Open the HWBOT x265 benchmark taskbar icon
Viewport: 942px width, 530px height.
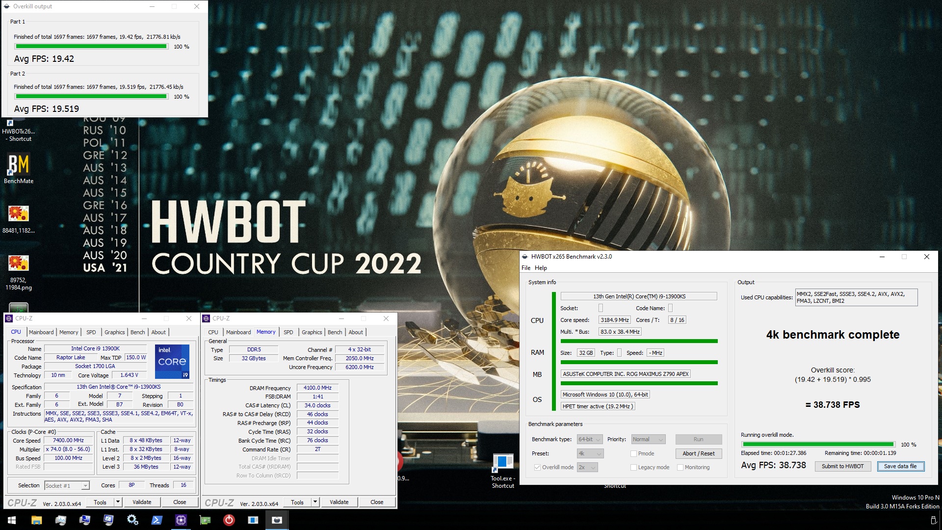(277, 520)
